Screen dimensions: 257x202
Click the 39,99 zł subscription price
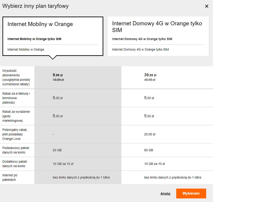150,75
